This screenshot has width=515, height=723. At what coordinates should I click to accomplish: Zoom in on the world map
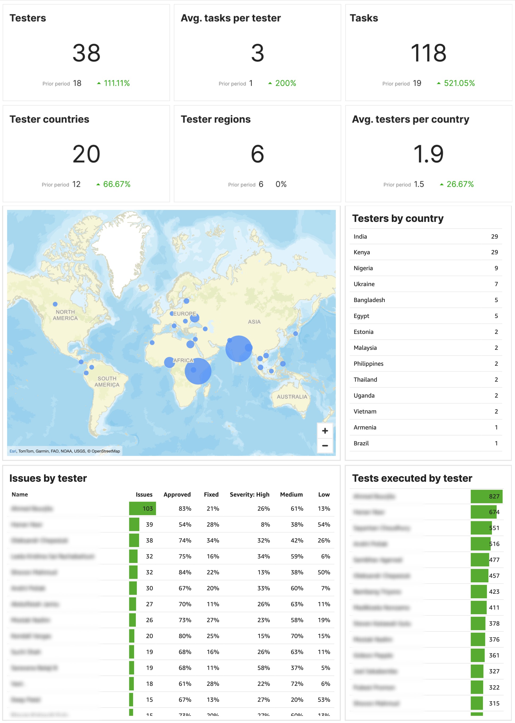click(325, 431)
